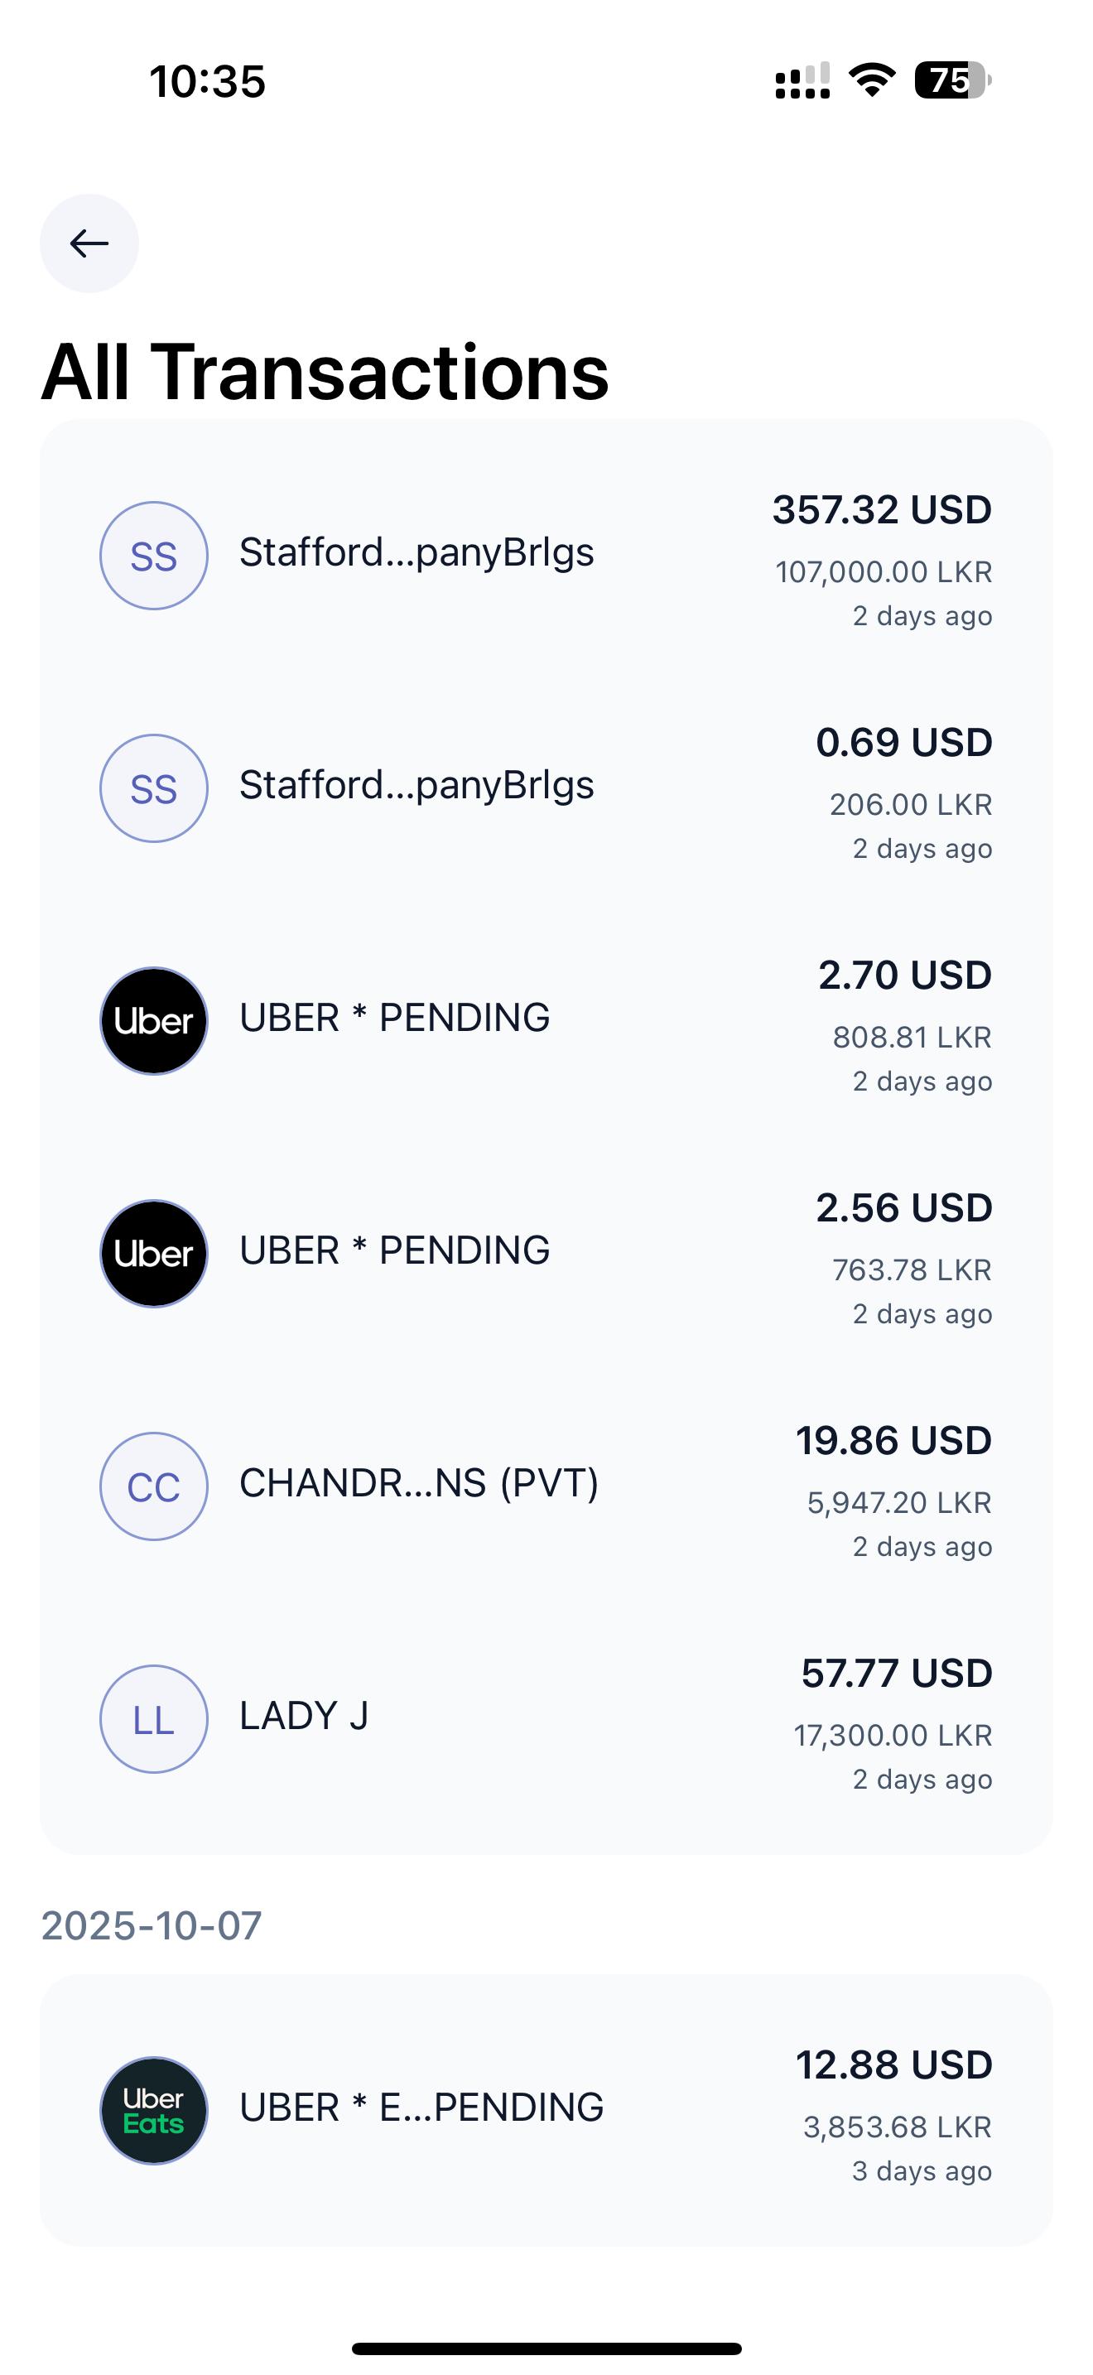Tap the CC avatar icon
1093x2375 pixels.
(154, 1486)
